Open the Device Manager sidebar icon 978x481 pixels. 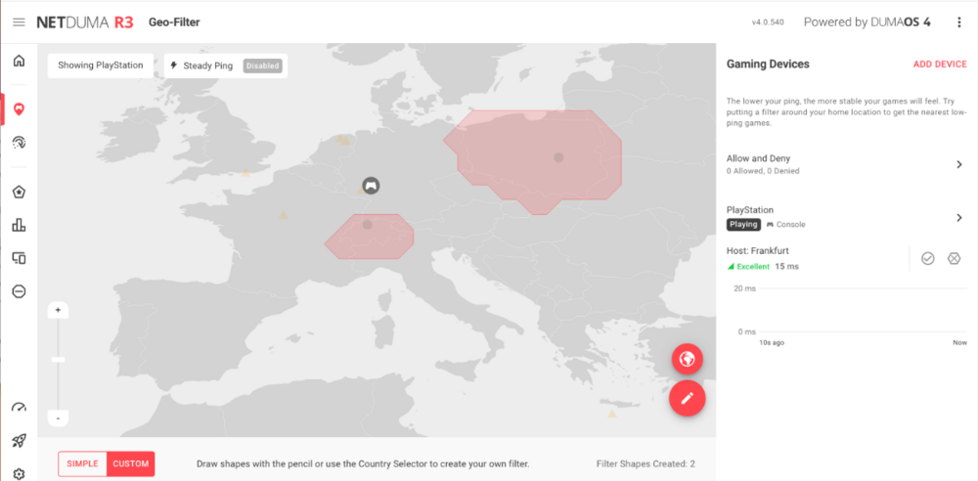point(19,258)
